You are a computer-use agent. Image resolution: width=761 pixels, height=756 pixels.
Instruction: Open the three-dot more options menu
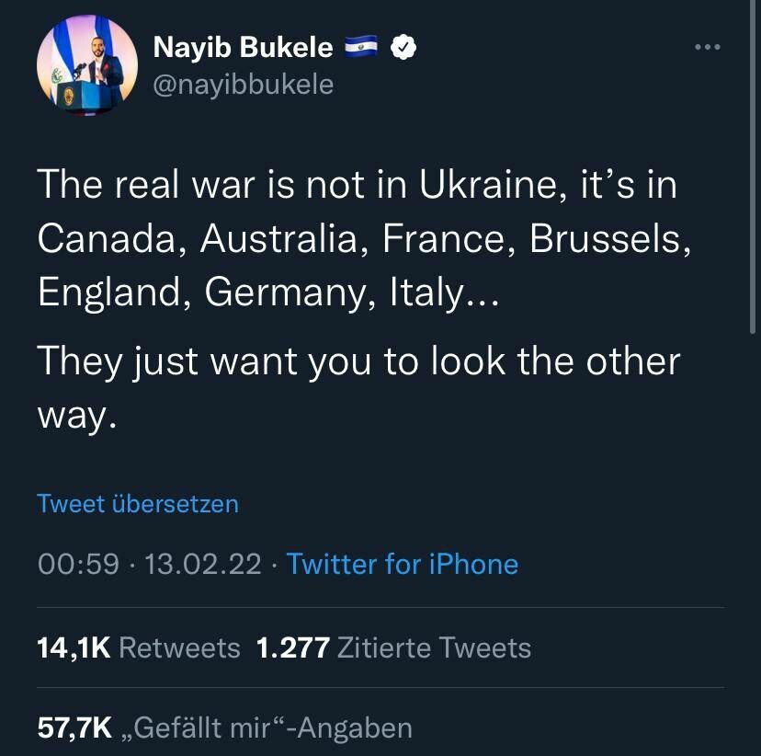[708, 47]
